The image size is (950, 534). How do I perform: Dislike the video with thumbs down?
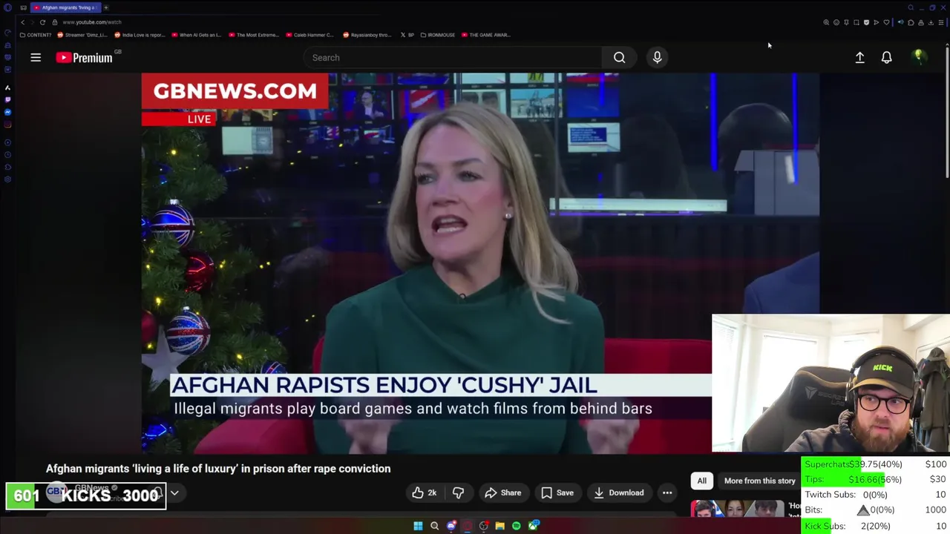point(458,492)
